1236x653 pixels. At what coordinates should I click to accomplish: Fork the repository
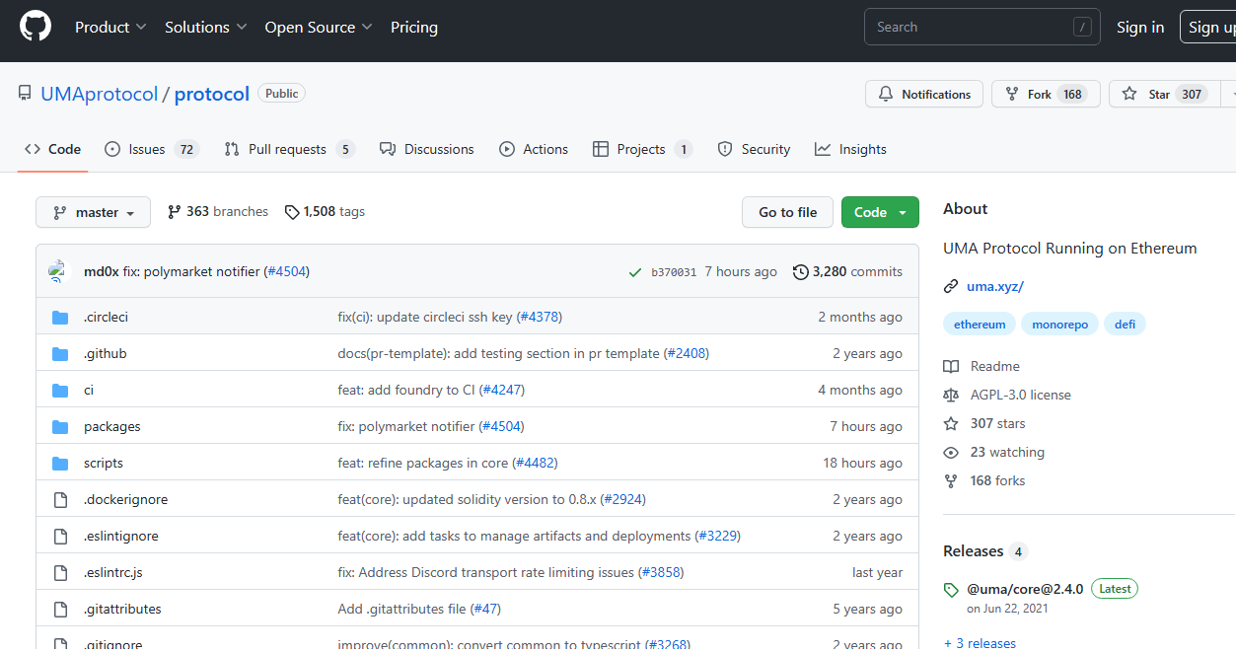coord(1046,95)
